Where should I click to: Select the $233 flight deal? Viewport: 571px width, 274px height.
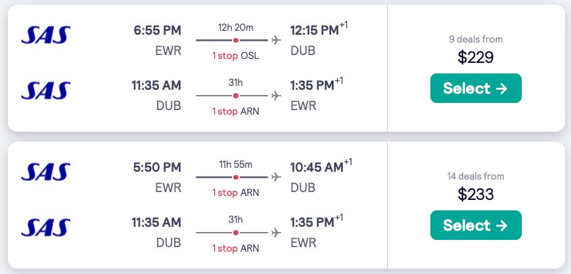(x=476, y=225)
